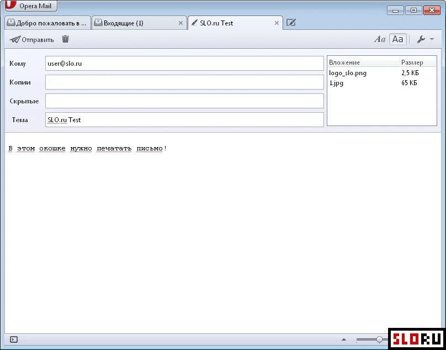
Task: Close the SLO.ru Test tab
Action: [x=277, y=23]
